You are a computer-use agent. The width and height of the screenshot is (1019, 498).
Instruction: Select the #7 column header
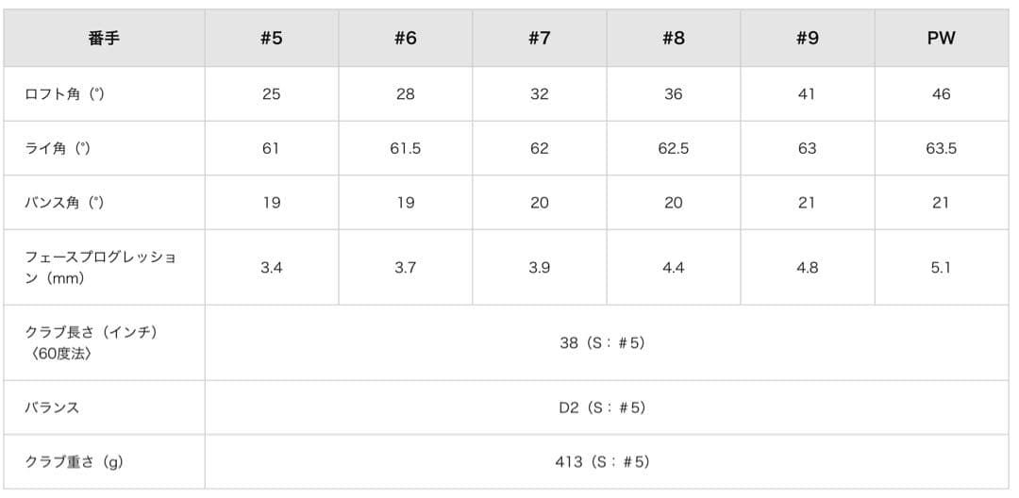539,39
